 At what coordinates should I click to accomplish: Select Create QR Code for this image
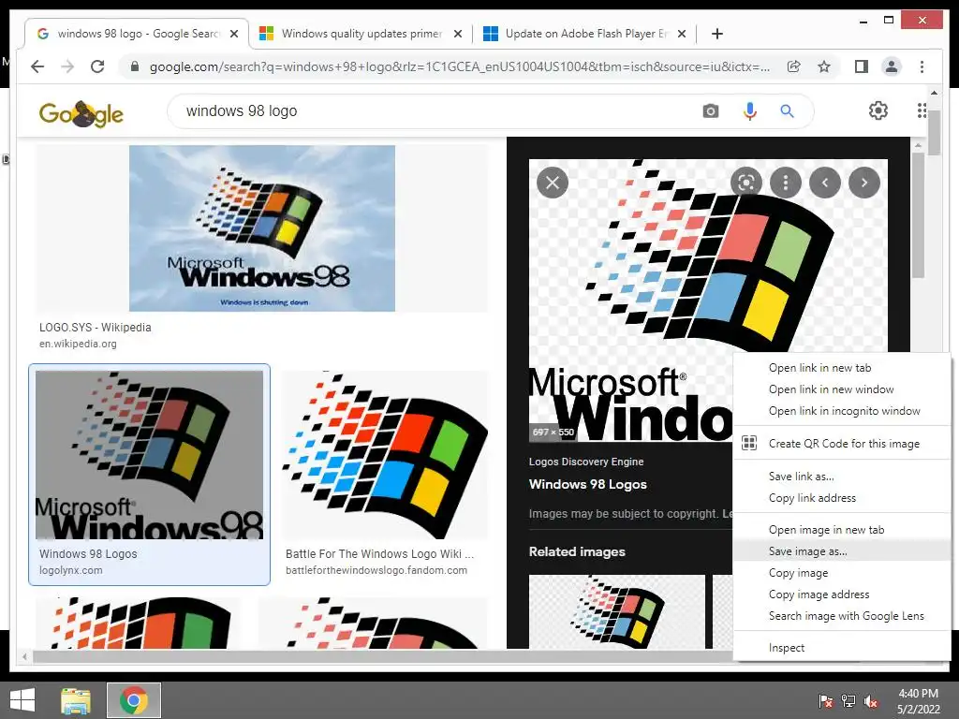(x=844, y=444)
